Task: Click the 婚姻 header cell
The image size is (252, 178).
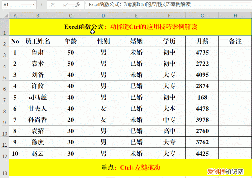Action: [x=136, y=41]
